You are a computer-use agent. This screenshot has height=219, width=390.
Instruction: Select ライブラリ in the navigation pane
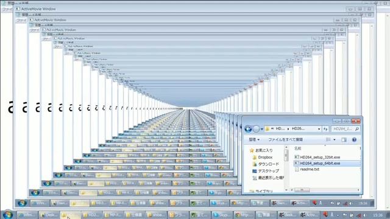click(261, 192)
